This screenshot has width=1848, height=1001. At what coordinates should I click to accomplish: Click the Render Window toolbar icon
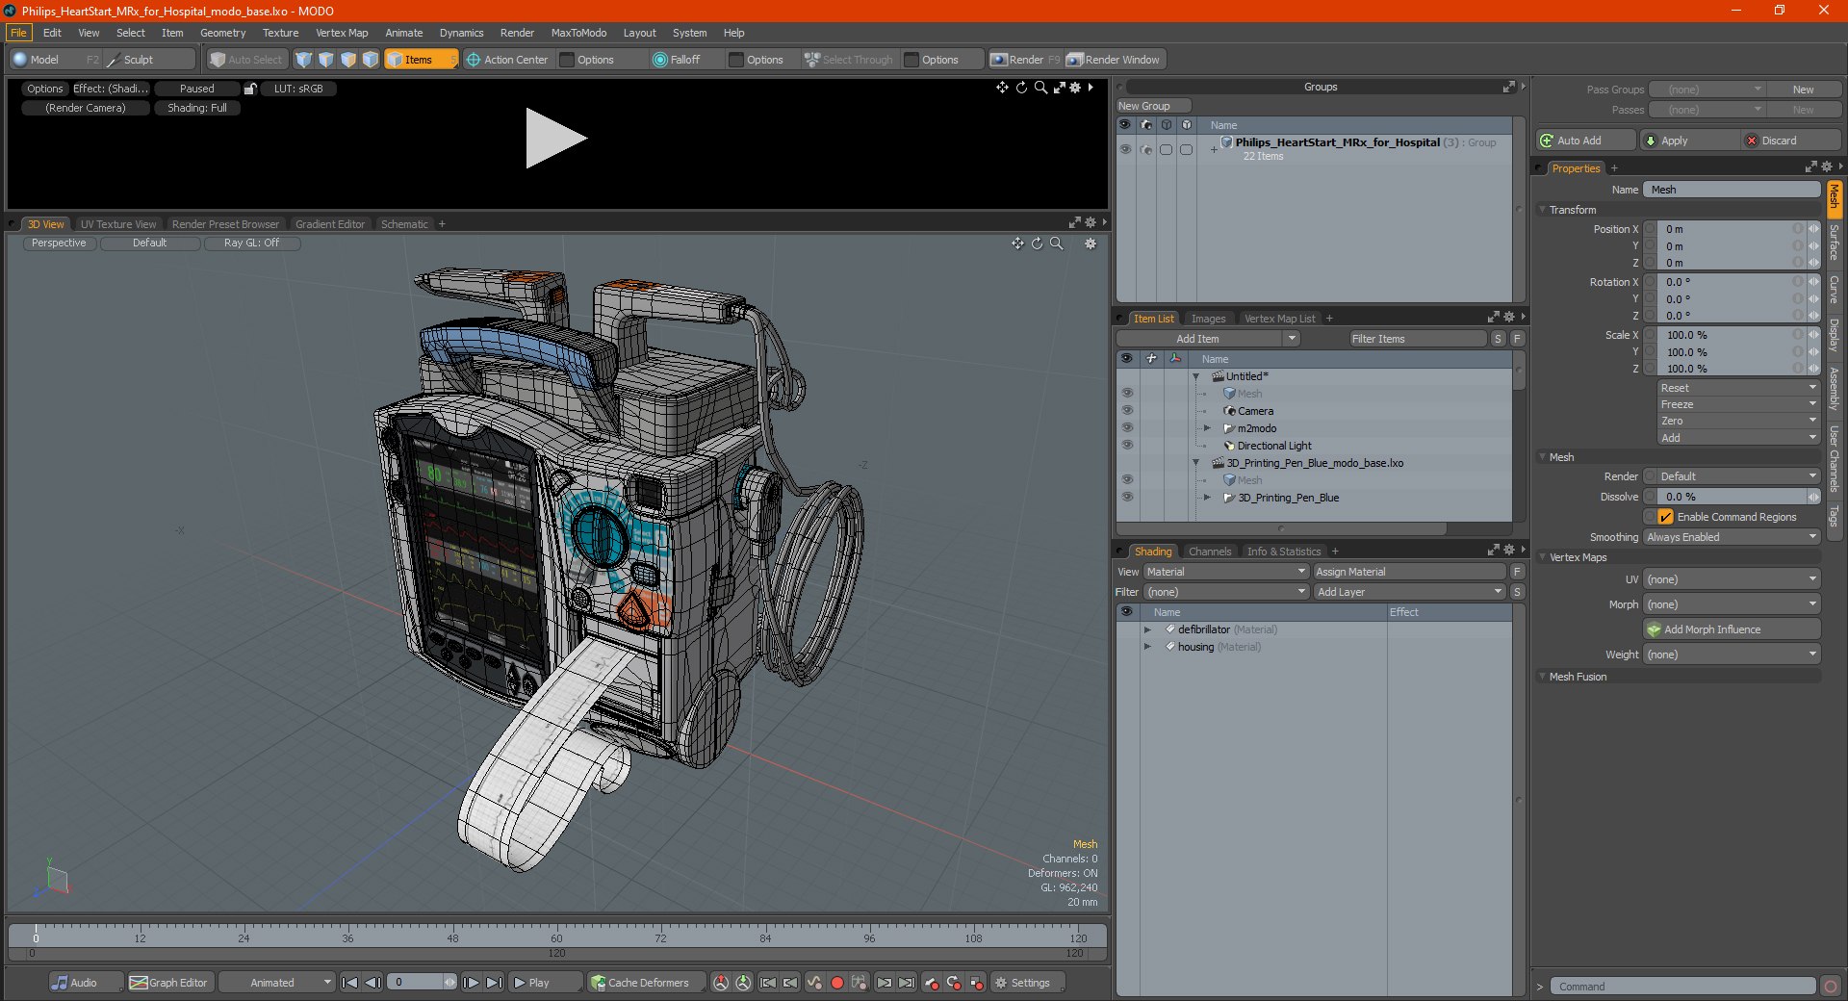pyautogui.click(x=1075, y=60)
